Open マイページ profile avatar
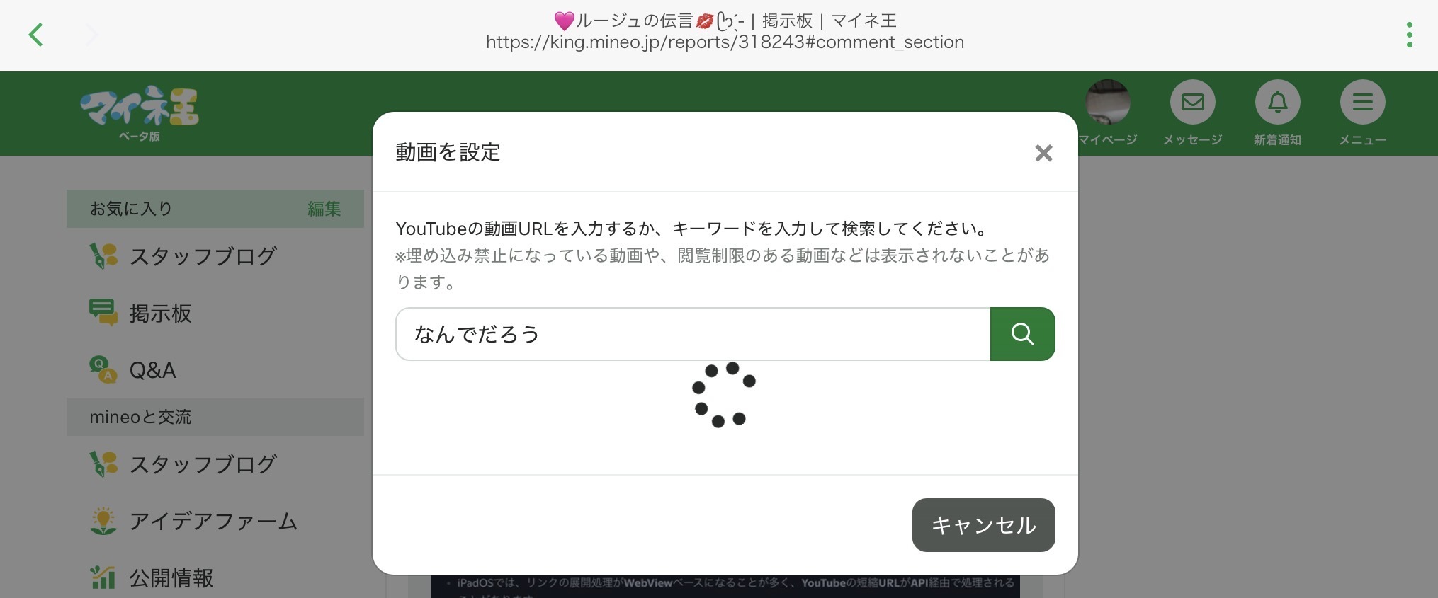This screenshot has width=1438, height=598. click(x=1108, y=103)
